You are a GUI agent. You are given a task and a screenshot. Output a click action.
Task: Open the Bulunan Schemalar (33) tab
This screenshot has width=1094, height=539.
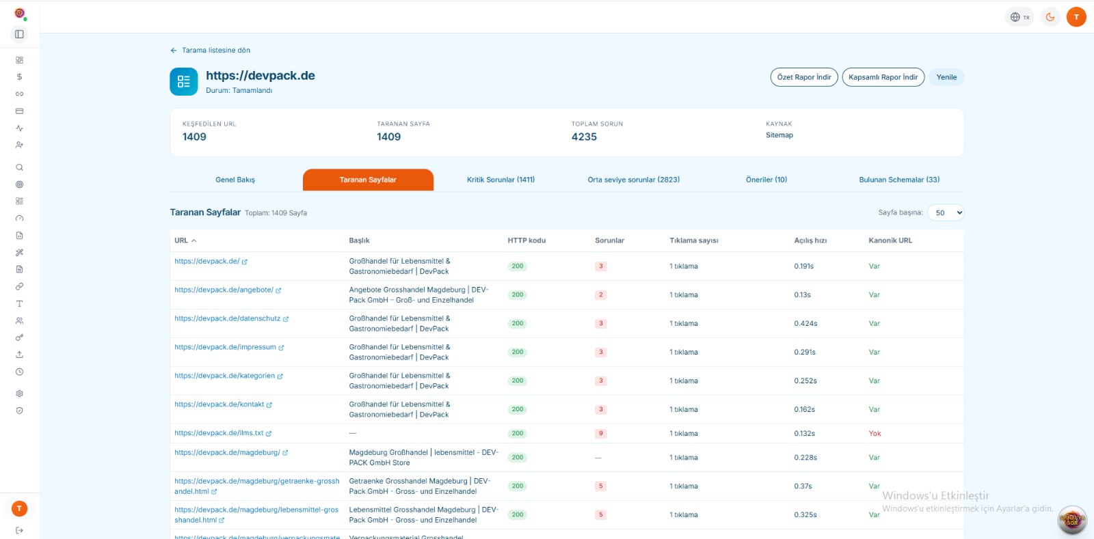899,180
